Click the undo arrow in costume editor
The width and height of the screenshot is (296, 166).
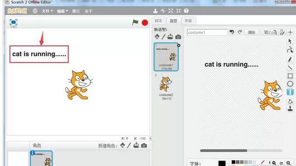[232, 32]
